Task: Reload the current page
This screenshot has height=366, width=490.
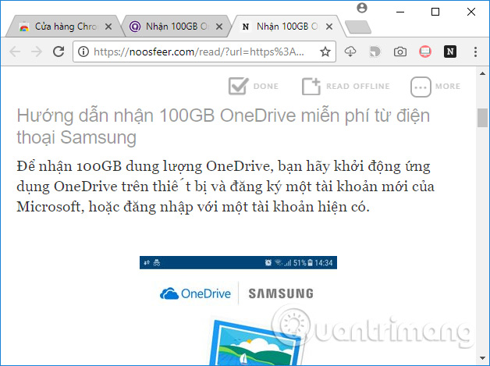Action: (x=59, y=52)
